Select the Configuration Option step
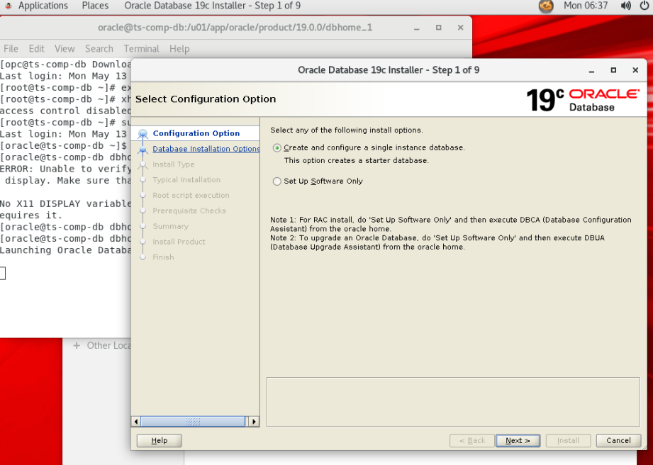Image resolution: width=653 pixels, height=465 pixels. coord(196,133)
